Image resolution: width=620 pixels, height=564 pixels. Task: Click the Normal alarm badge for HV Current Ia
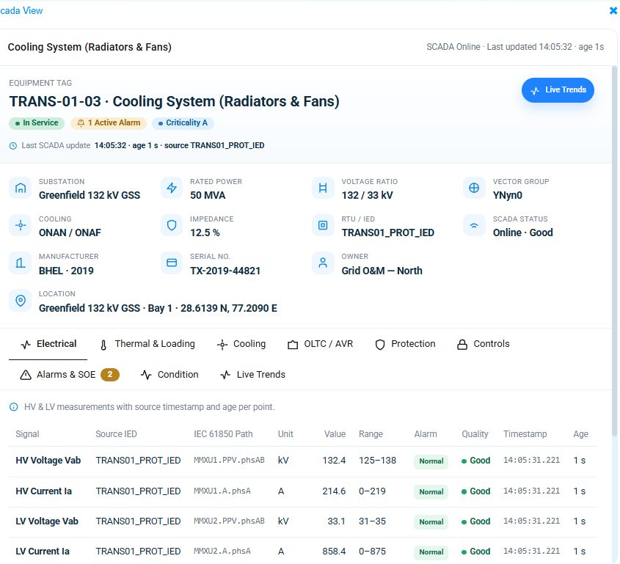(431, 492)
